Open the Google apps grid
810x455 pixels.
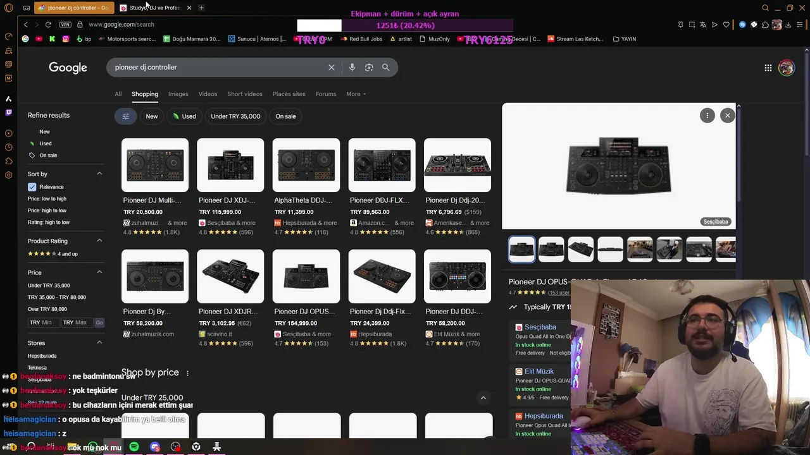click(x=768, y=68)
